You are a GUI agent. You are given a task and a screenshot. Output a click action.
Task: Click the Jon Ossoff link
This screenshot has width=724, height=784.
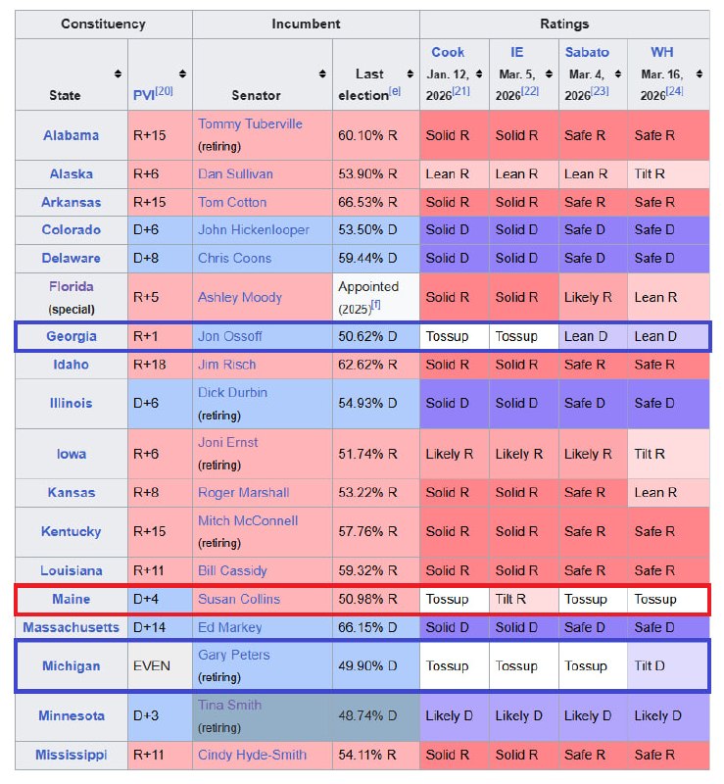(x=230, y=336)
